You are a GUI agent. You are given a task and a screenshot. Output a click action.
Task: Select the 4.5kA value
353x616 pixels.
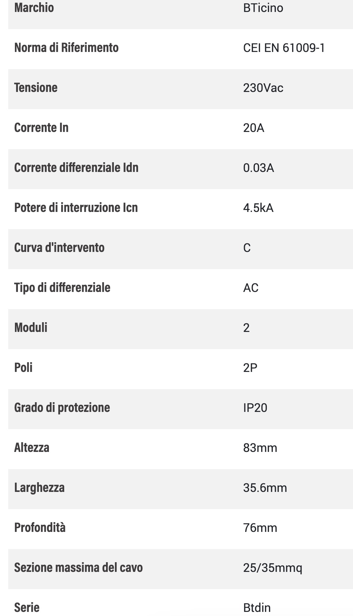(258, 208)
